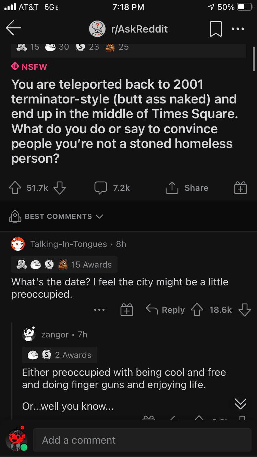
Task: Tap the r/AskReddit community avatar
Action: click(97, 29)
